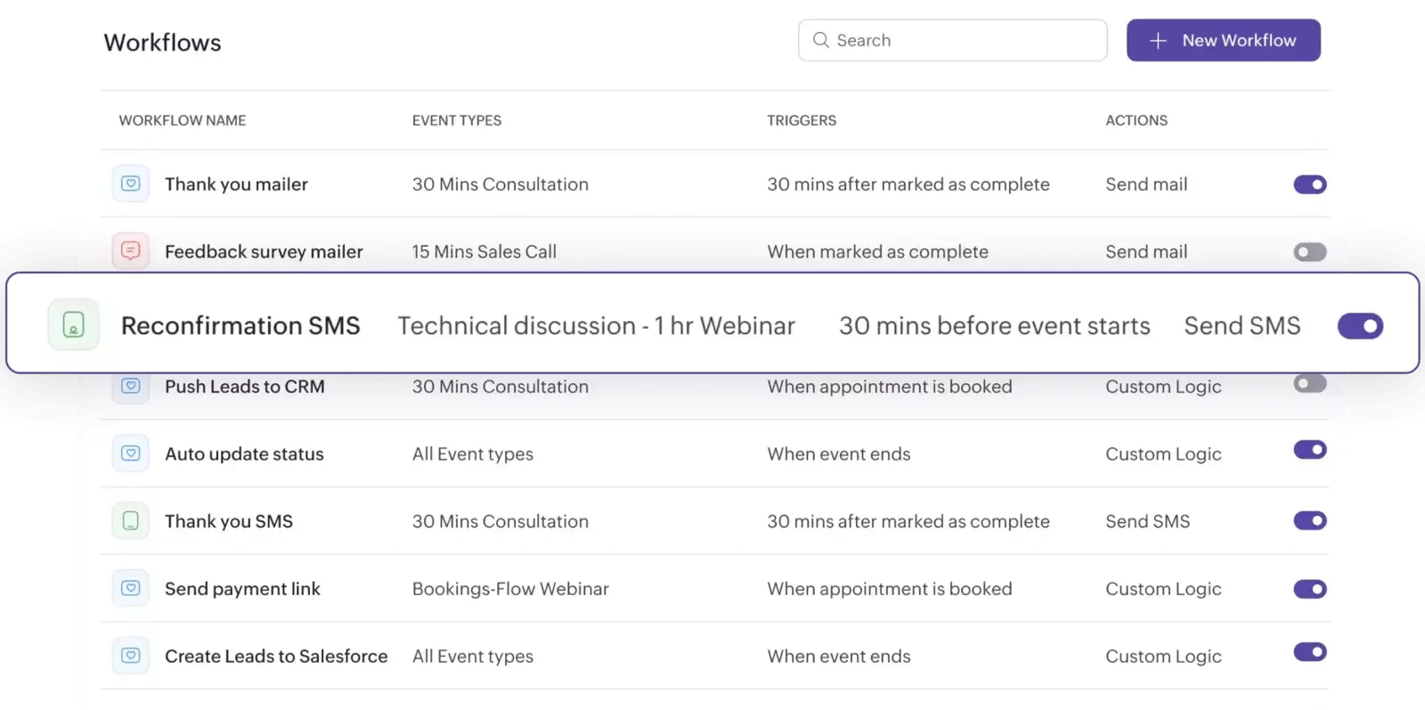Enable the Feedback survey mailer toggle
This screenshot has height=710, width=1425.
(1309, 252)
